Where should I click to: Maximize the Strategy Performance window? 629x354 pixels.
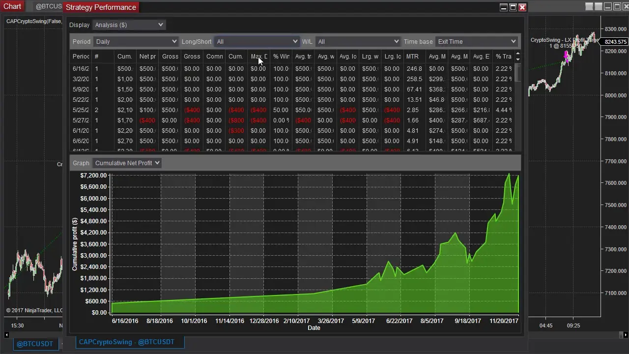pyautogui.click(x=513, y=7)
